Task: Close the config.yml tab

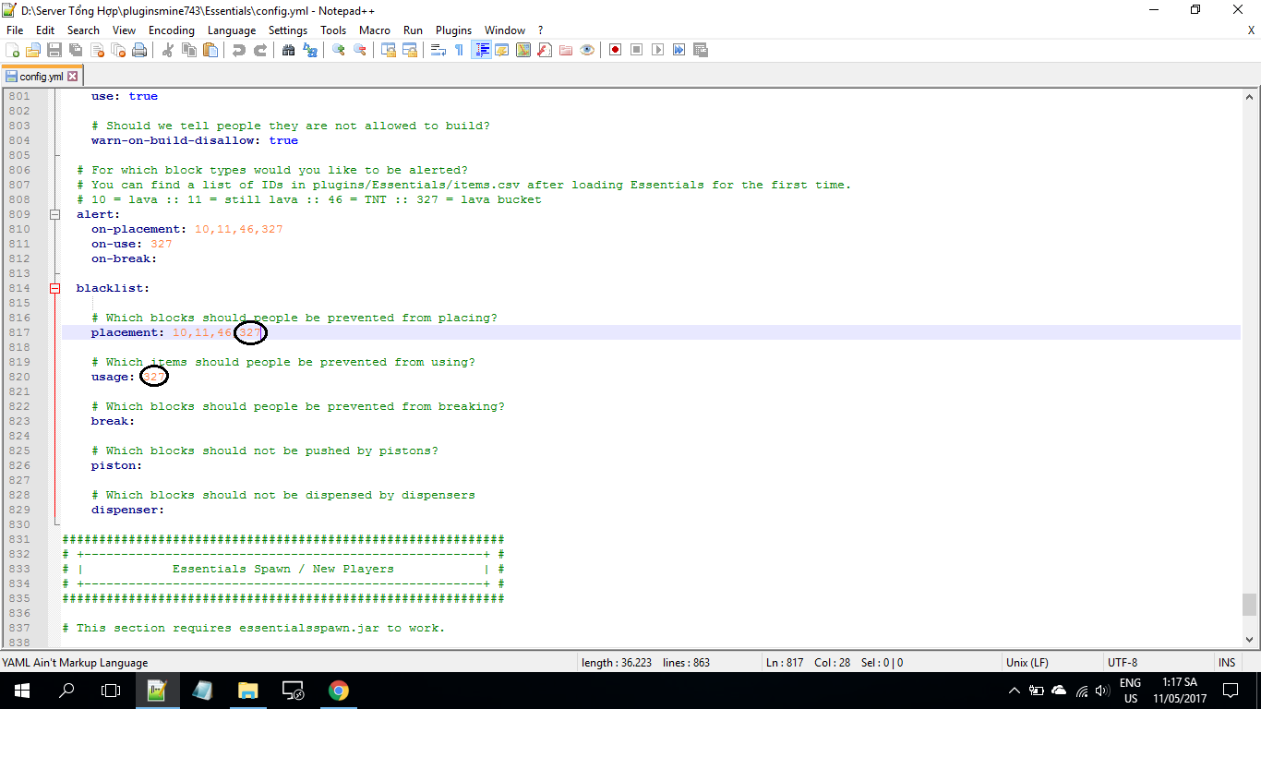Action: click(73, 77)
